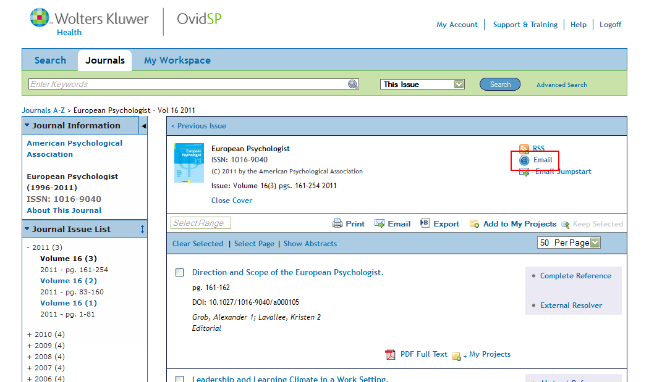The width and height of the screenshot is (649, 382).
Task: Click the Wolters Kluwer Health logo
Action: [x=89, y=22]
